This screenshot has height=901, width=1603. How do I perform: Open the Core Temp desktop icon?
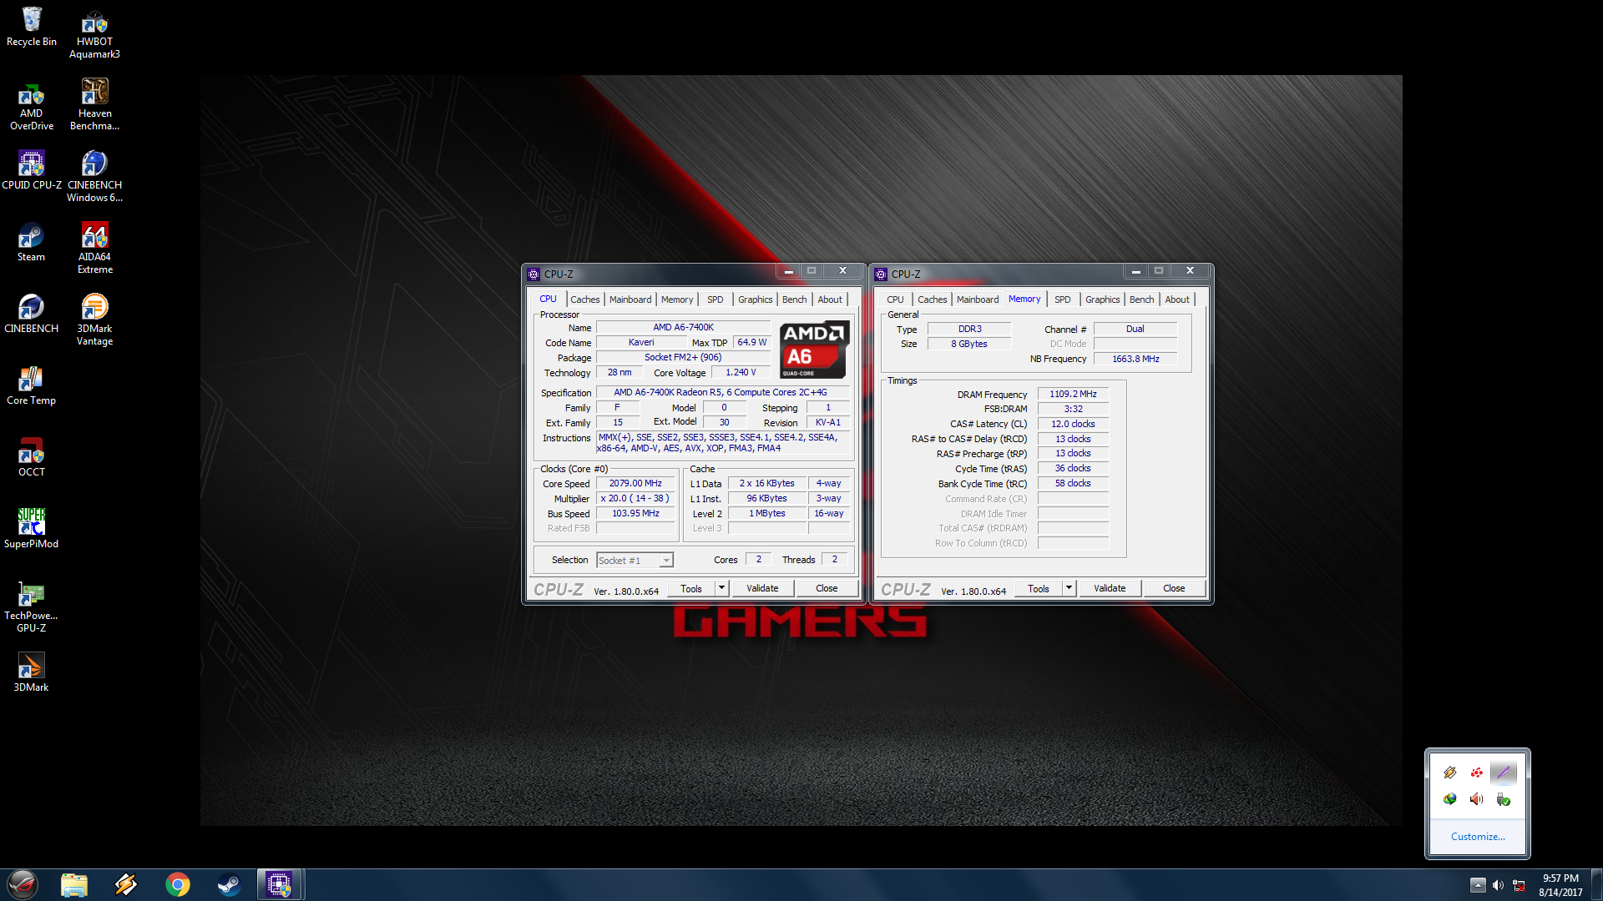[32, 385]
